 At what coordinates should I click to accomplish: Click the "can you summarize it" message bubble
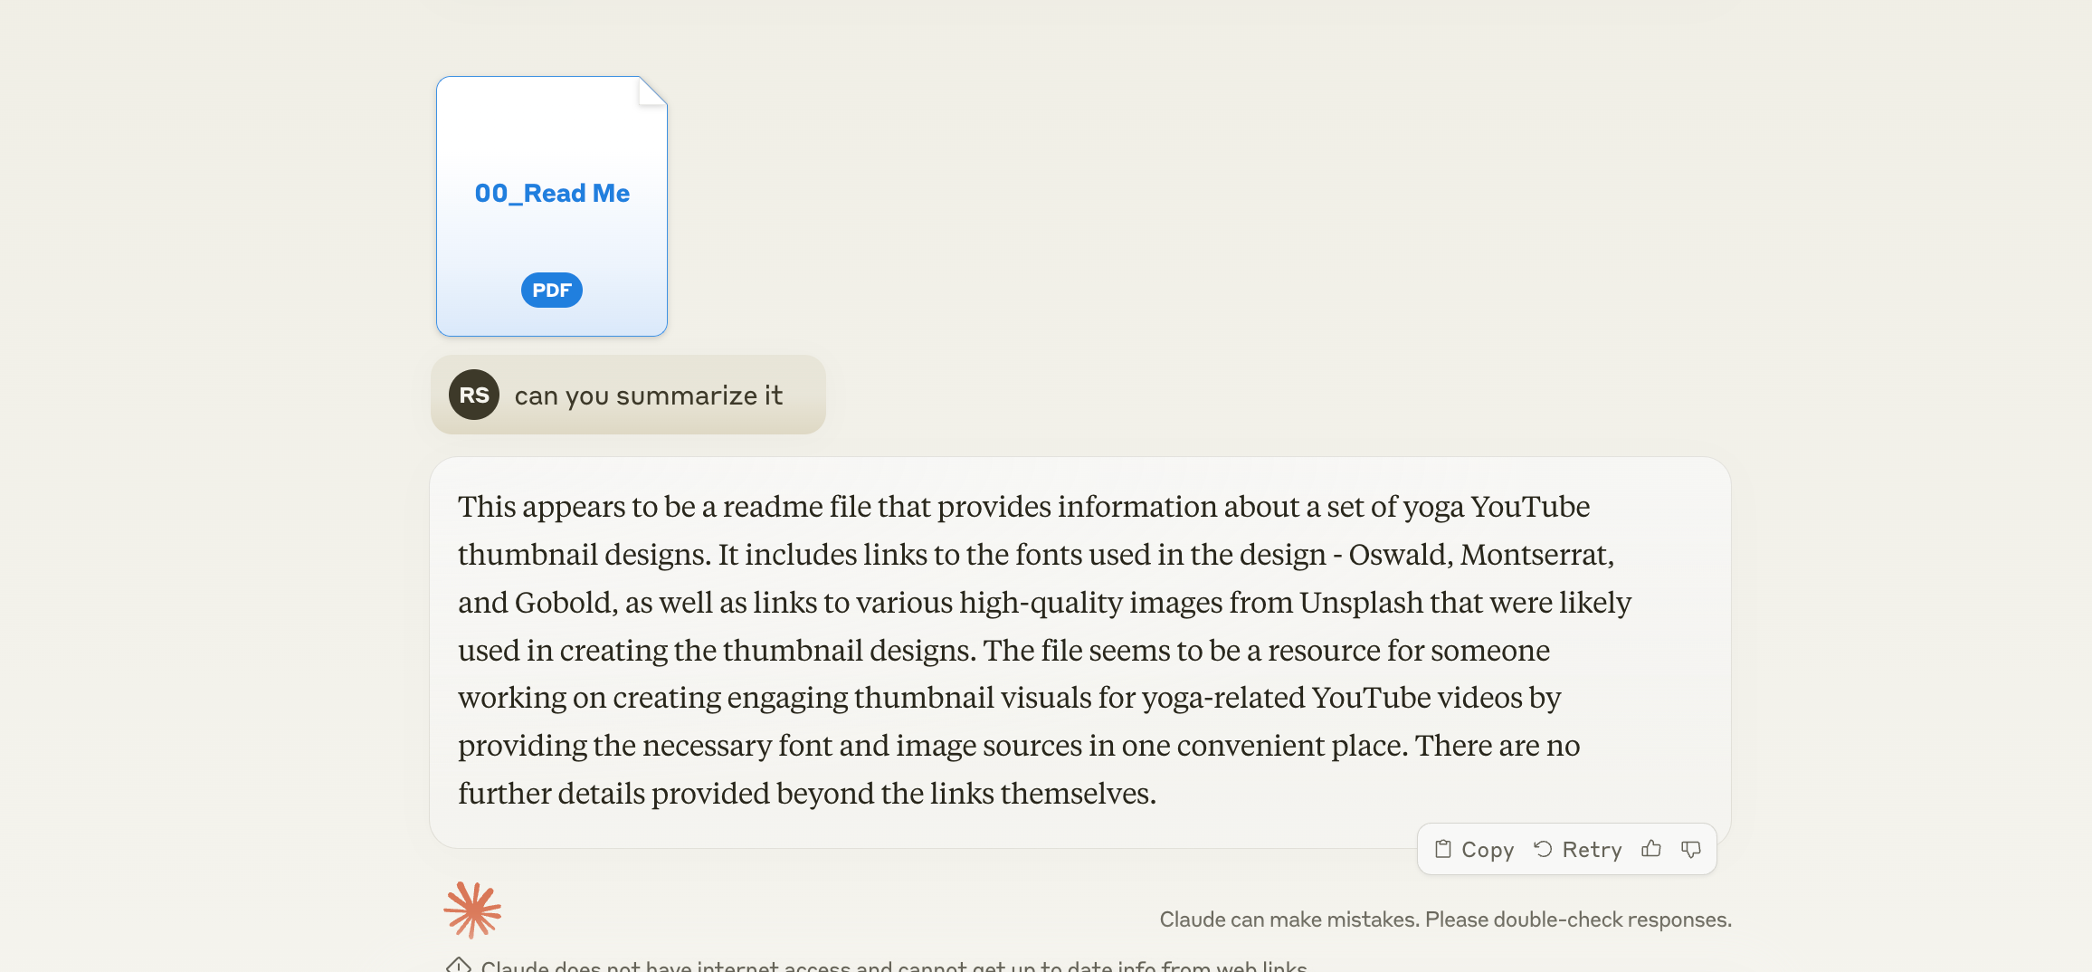click(x=648, y=395)
